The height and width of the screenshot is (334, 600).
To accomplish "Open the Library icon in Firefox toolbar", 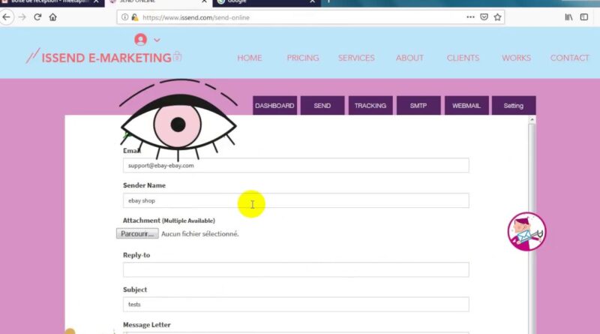I will click(569, 17).
